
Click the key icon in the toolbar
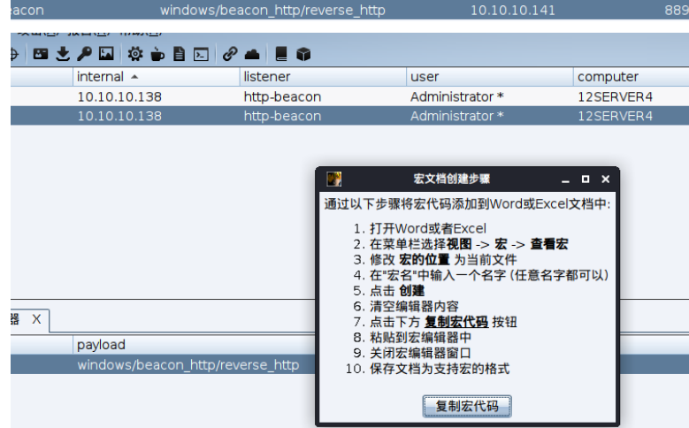click(x=84, y=54)
